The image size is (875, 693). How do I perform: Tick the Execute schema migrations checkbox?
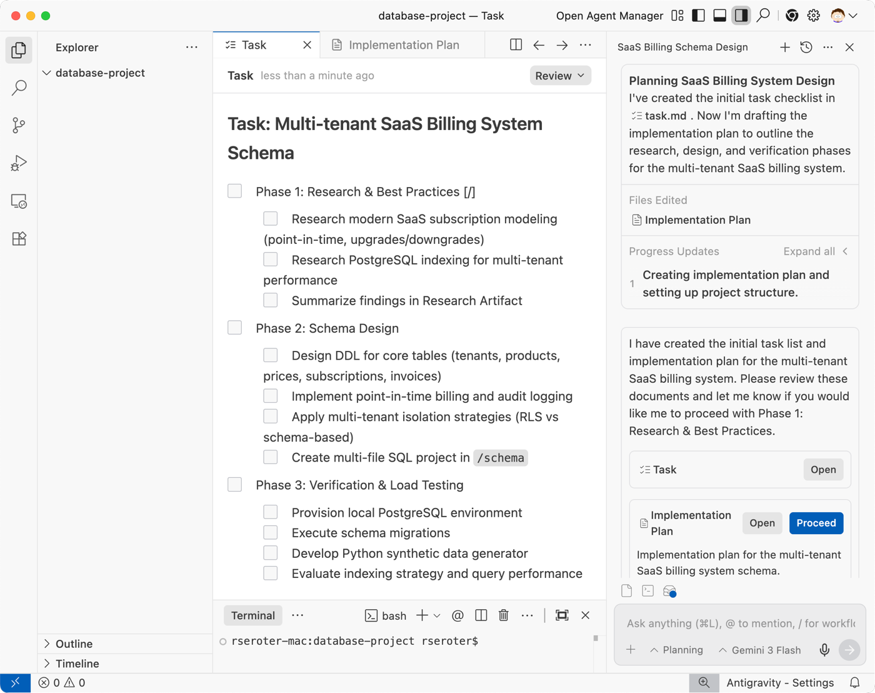click(271, 533)
